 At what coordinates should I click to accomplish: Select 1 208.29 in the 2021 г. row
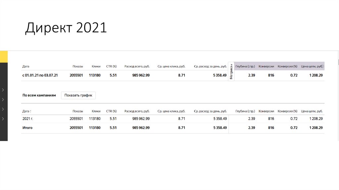pos(316,119)
